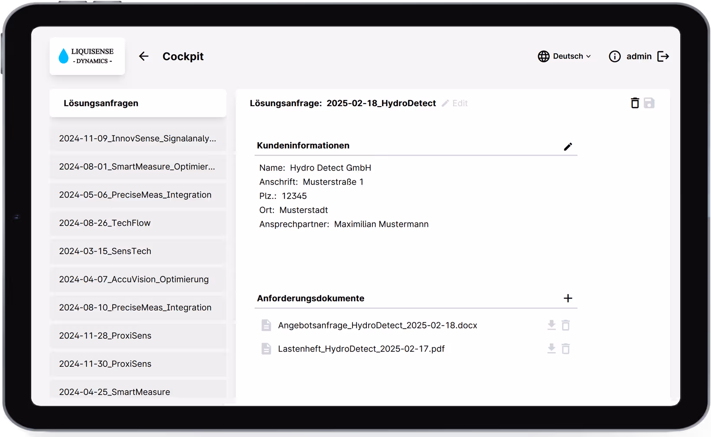Viewport: 711px width, 437px height.
Task: Navigate back with the arrow icon
Action: tap(144, 56)
